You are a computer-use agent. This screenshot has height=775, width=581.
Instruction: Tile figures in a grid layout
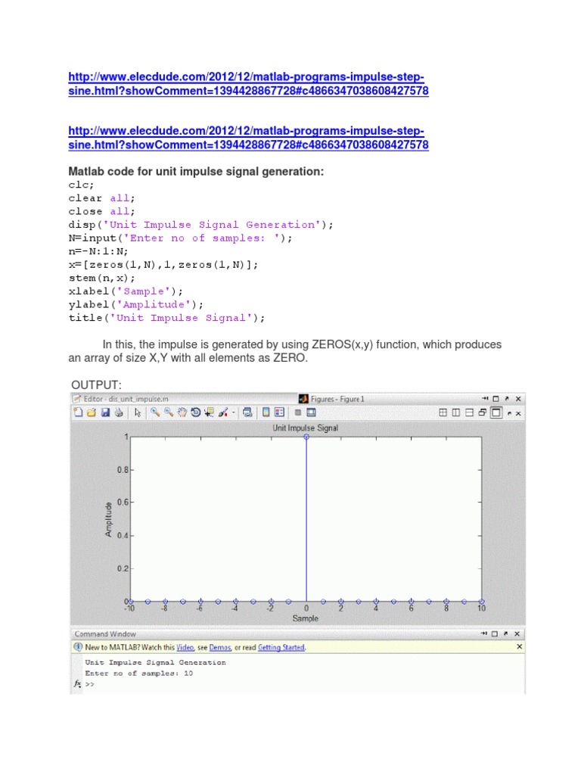pyautogui.click(x=443, y=412)
